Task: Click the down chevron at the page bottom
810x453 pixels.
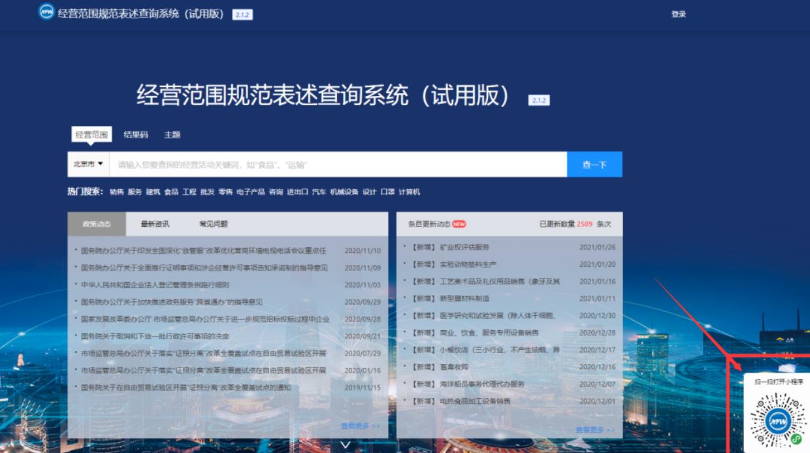Action: coord(346,445)
